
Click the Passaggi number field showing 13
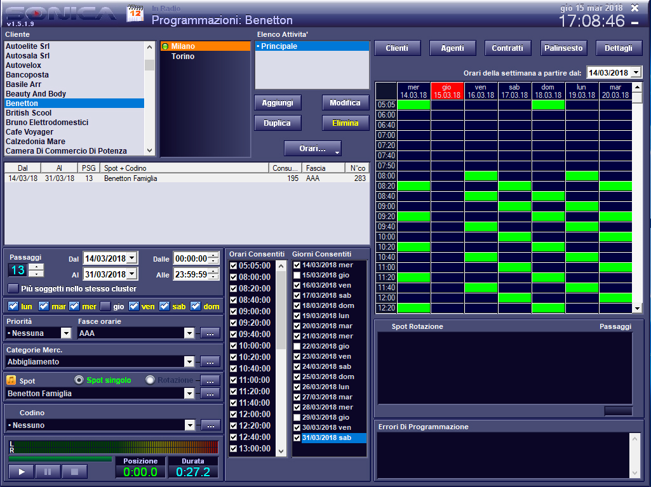coord(18,270)
